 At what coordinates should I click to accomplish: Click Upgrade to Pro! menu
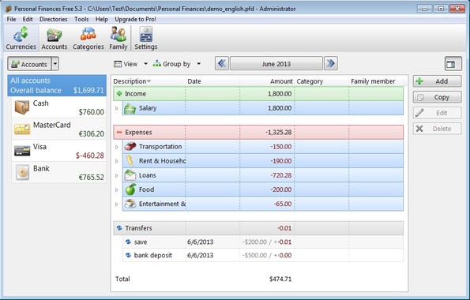click(136, 19)
